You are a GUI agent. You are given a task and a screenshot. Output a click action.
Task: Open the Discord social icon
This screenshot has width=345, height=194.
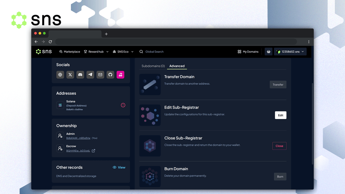tap(80, 75)
